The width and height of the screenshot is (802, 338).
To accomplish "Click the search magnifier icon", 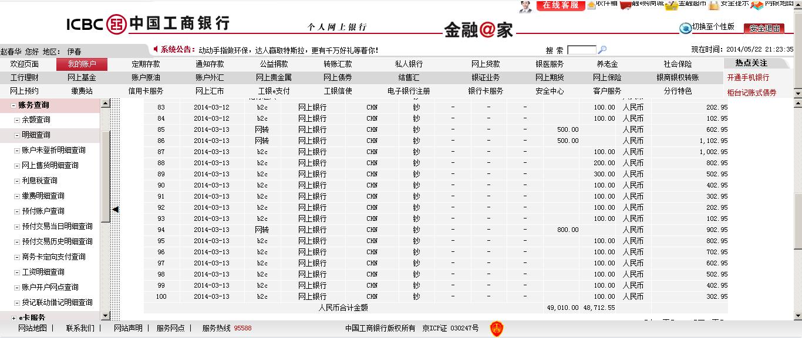I will [602, 50].
